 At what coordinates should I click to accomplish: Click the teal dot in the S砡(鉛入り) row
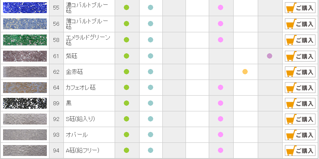coord(151,119)
